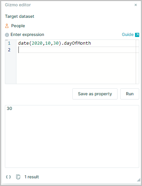
Task: Close the Gizmo editor panel
Action: pos(136,5)
